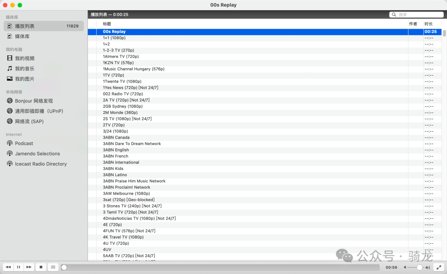
Task: Stop playback using the stop button
Action: tap(41, 267)
